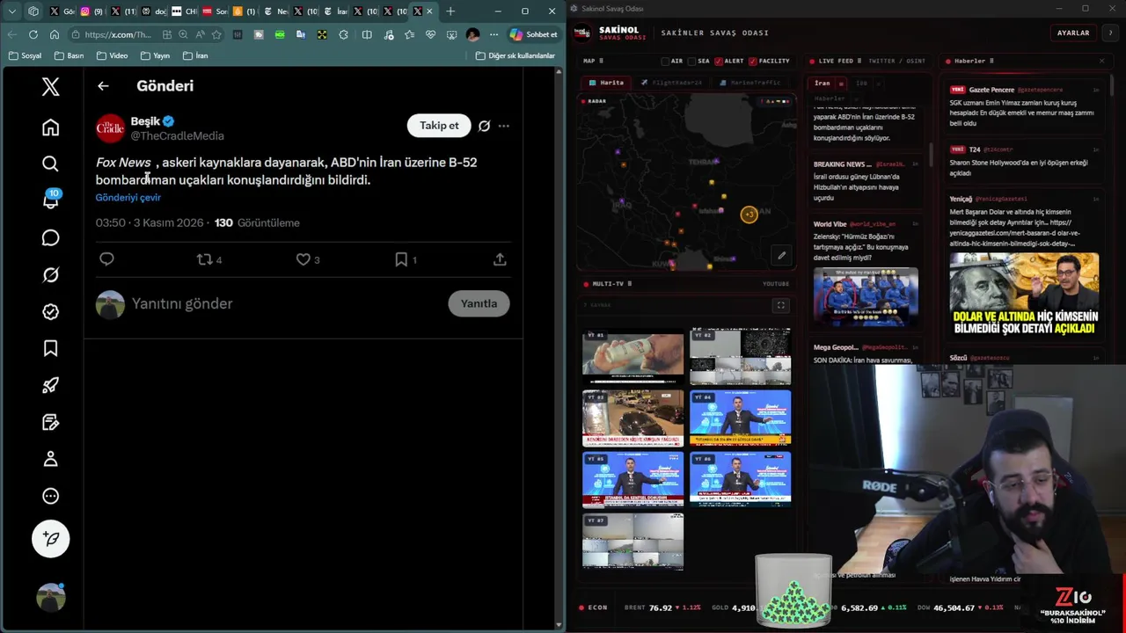Click The Cradle profile avatar on the post
The width and height of the screenshot is (1126, 633).
point(110,128)
